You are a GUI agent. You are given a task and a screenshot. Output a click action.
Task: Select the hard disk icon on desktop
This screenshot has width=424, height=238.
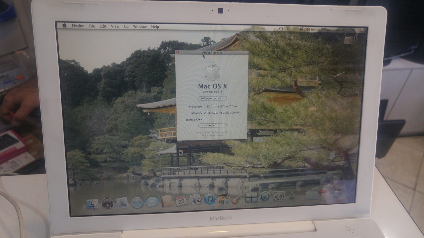[348, 40]
